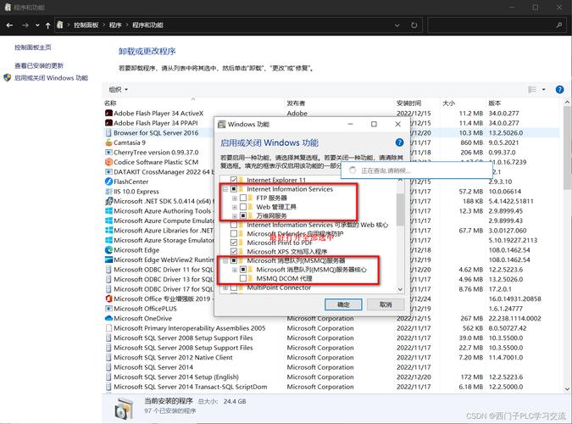
Task: Click the search magnifier icon
Action: [559, 25]
